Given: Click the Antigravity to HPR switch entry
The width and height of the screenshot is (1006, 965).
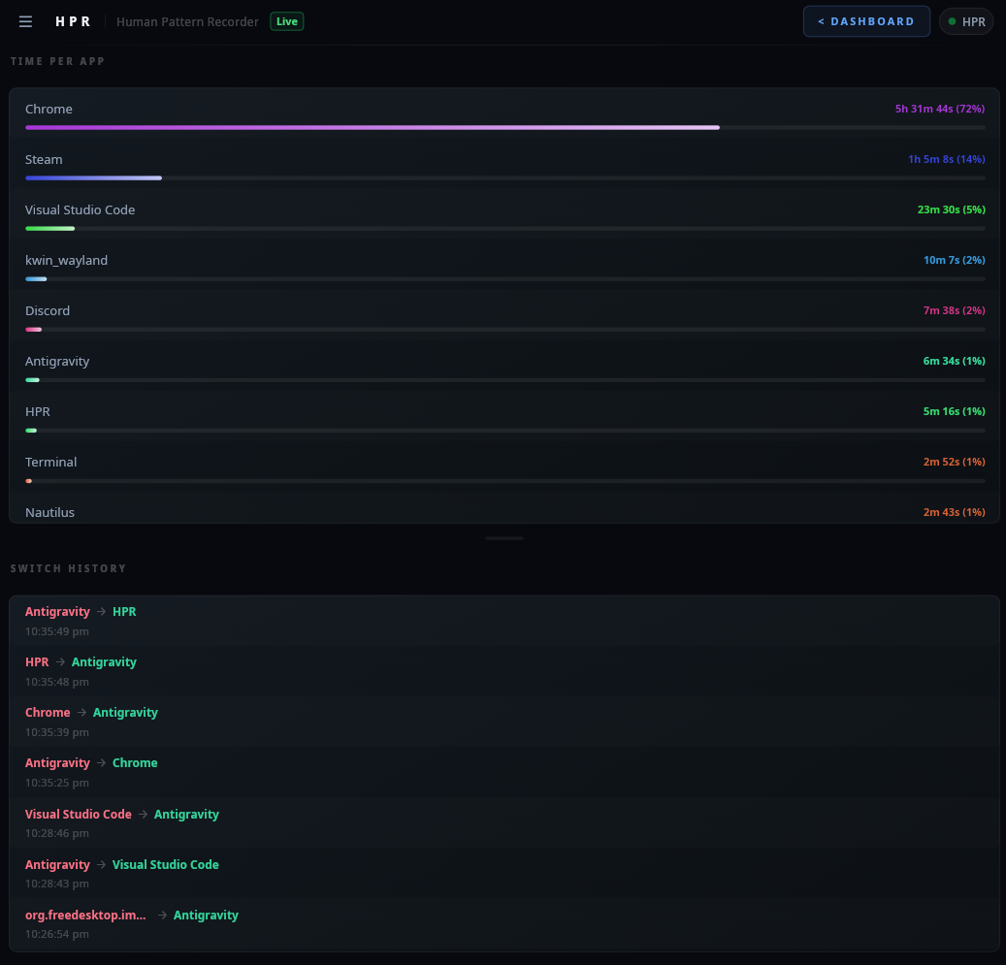Looking at the screenshot, I should click(x=504, y=621).
